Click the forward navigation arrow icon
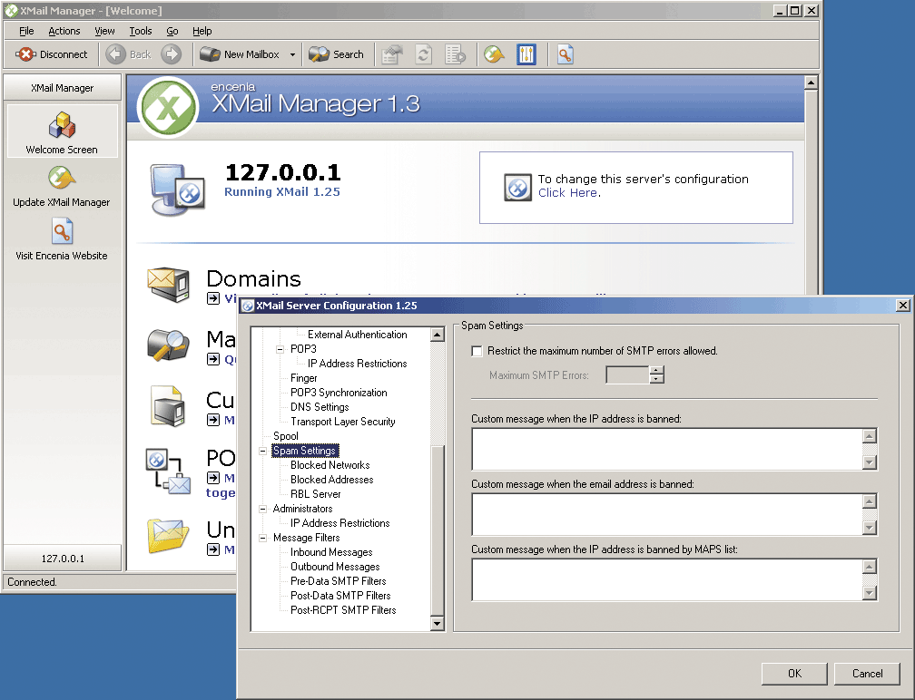The width and height of the screenshot is (915, 700). tap(171, 54)
